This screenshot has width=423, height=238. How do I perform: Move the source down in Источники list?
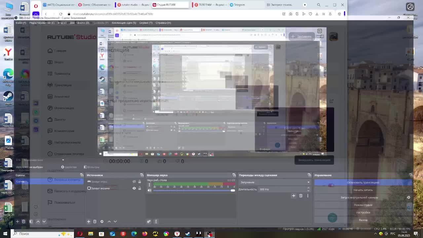coord(115,221)
